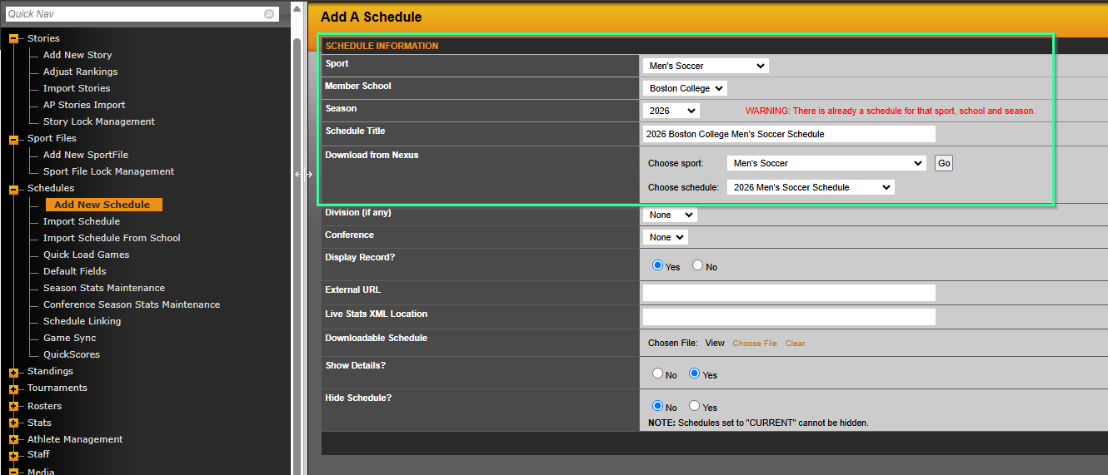Click the View link for Downloadable Schedule
This screenshot has width=1108, height=475.
pos(715,343)
